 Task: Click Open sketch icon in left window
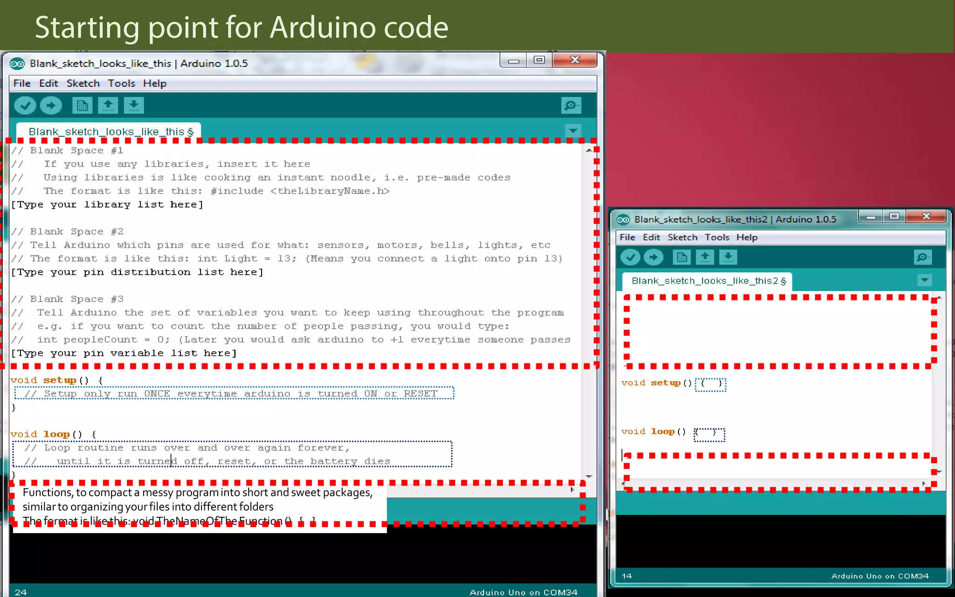tap(108, 105)
